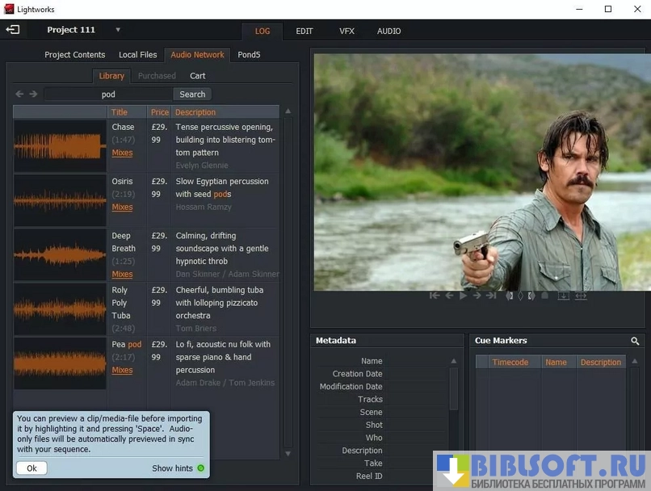Set the mark in point icon
This screenshot has height=491, width=651.
click(x=510, y=296)
